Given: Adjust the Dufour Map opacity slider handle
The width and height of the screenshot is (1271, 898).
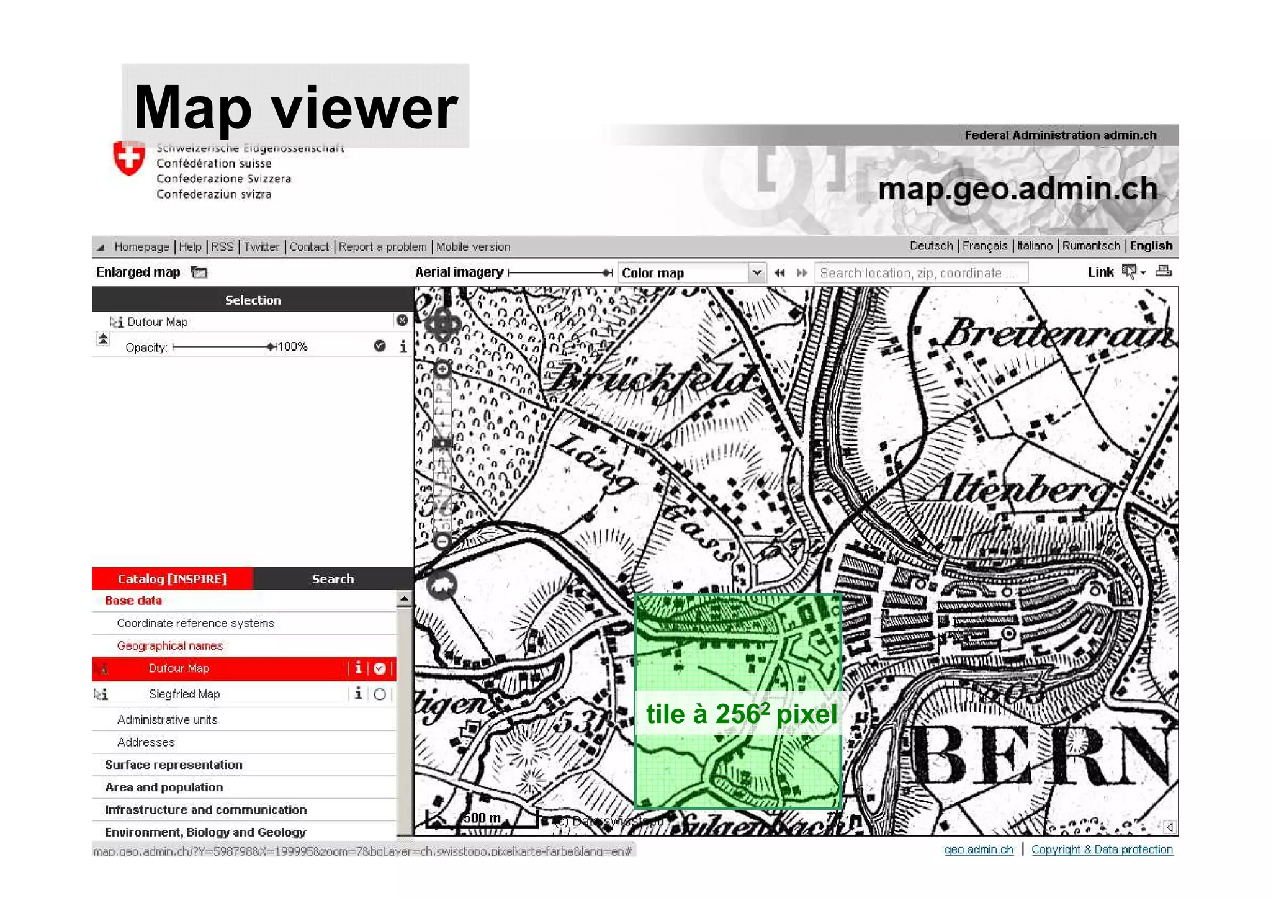Looking at the screenshot, I should click(x=270, y=346).
